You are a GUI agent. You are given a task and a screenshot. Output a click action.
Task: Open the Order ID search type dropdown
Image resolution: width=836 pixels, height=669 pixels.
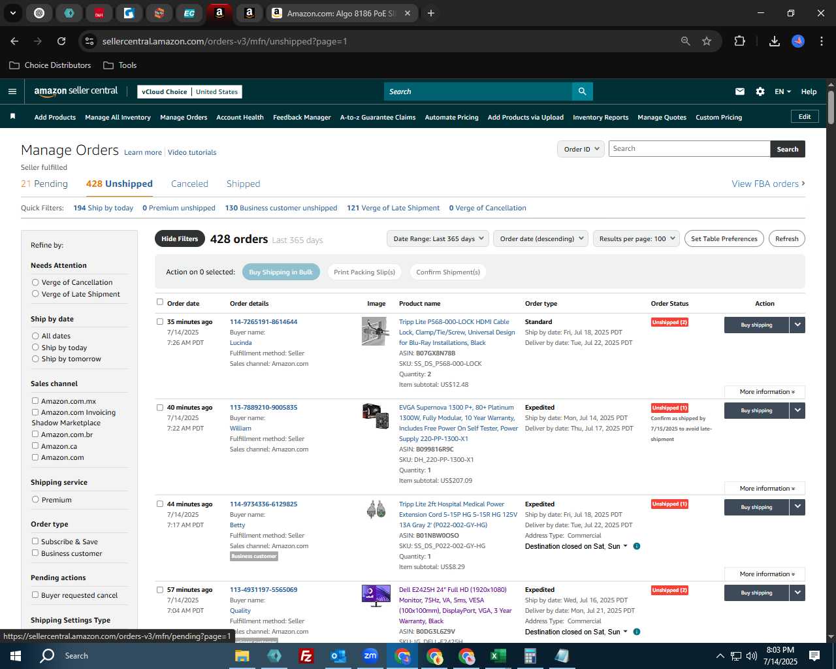tap(581, 149)
